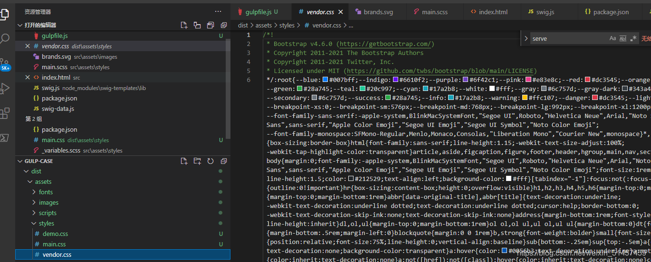Click the #20c997 teal color swatch
The width and height of the screenshot is (651, 262).
pyautogui.click(x=363, y=89)
